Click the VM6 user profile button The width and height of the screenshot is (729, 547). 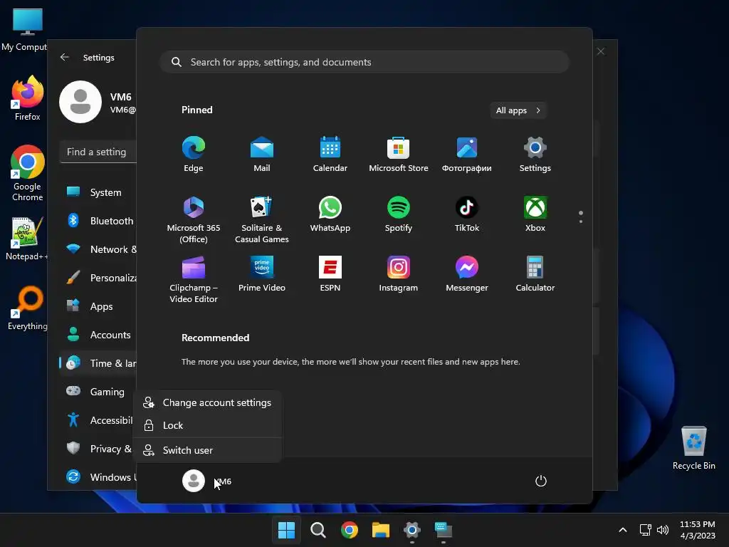coord(207,481)
